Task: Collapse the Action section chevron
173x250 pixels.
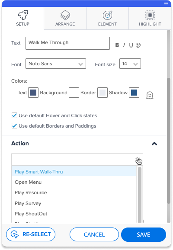Action: [154, 144]
